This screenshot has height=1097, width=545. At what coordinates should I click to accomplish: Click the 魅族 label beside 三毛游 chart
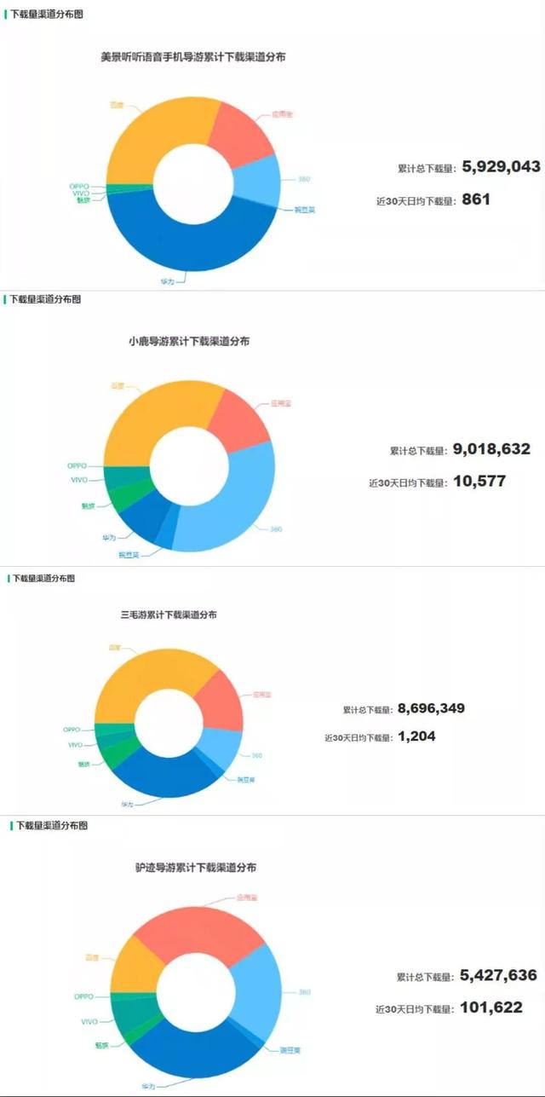[83, 764]
